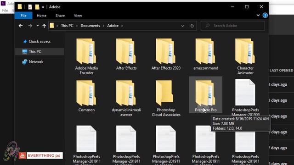The height and width of the screenshot is (165, 294).
Task: Click File menu in Premiere window behind
Action: click(5, 11)
